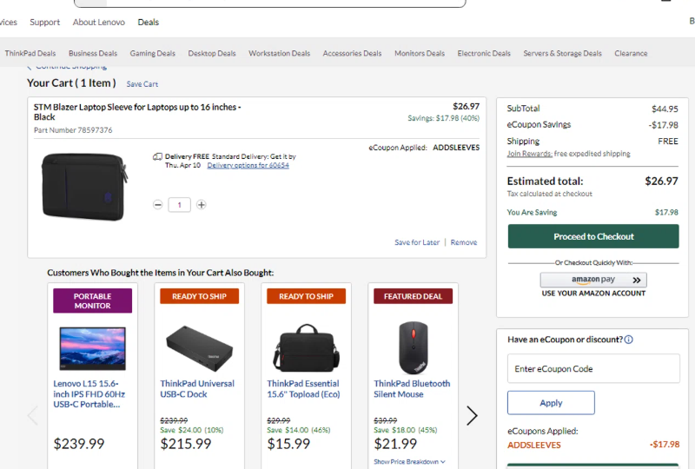Open the Deals menu

[148, 23]
